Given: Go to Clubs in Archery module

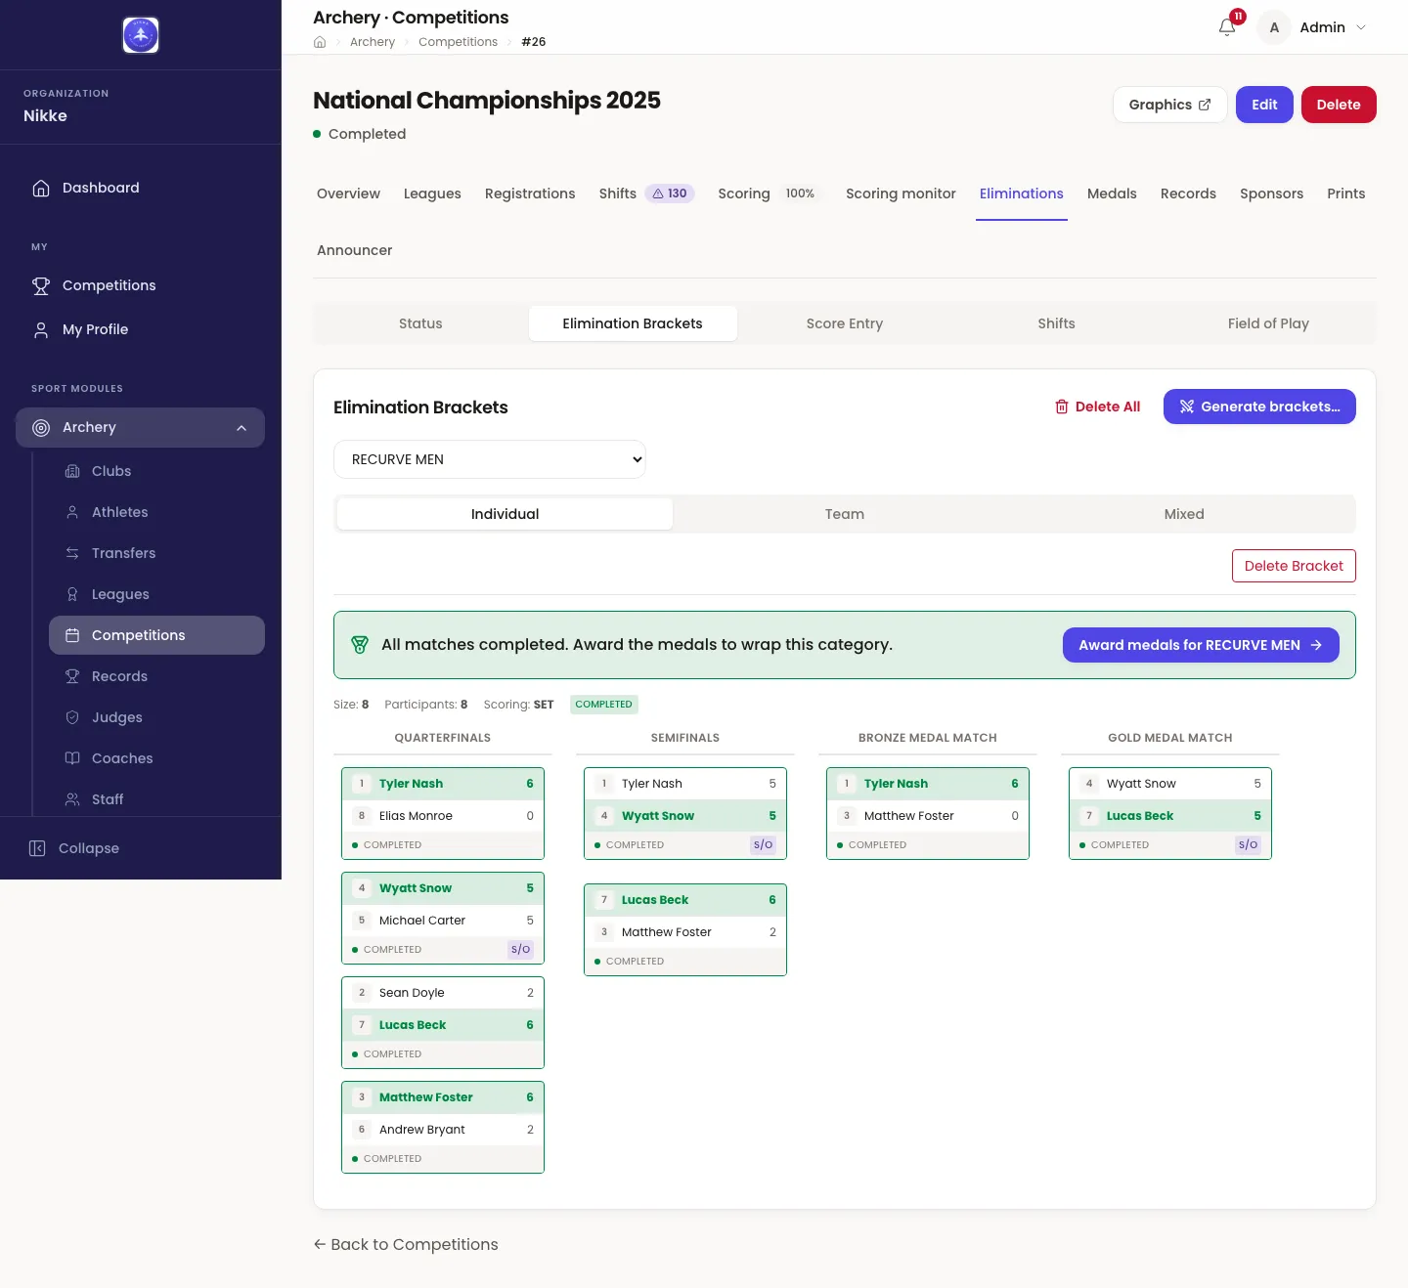Looking at the screenshot, I should point(156,471).
